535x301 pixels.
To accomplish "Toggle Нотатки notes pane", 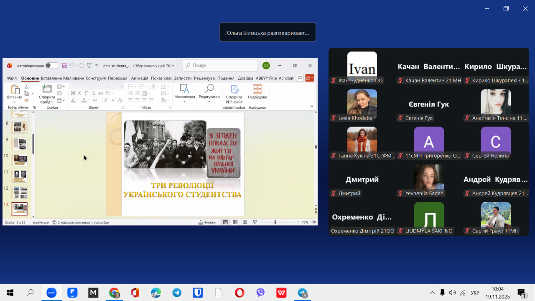I will pos(207,222).
